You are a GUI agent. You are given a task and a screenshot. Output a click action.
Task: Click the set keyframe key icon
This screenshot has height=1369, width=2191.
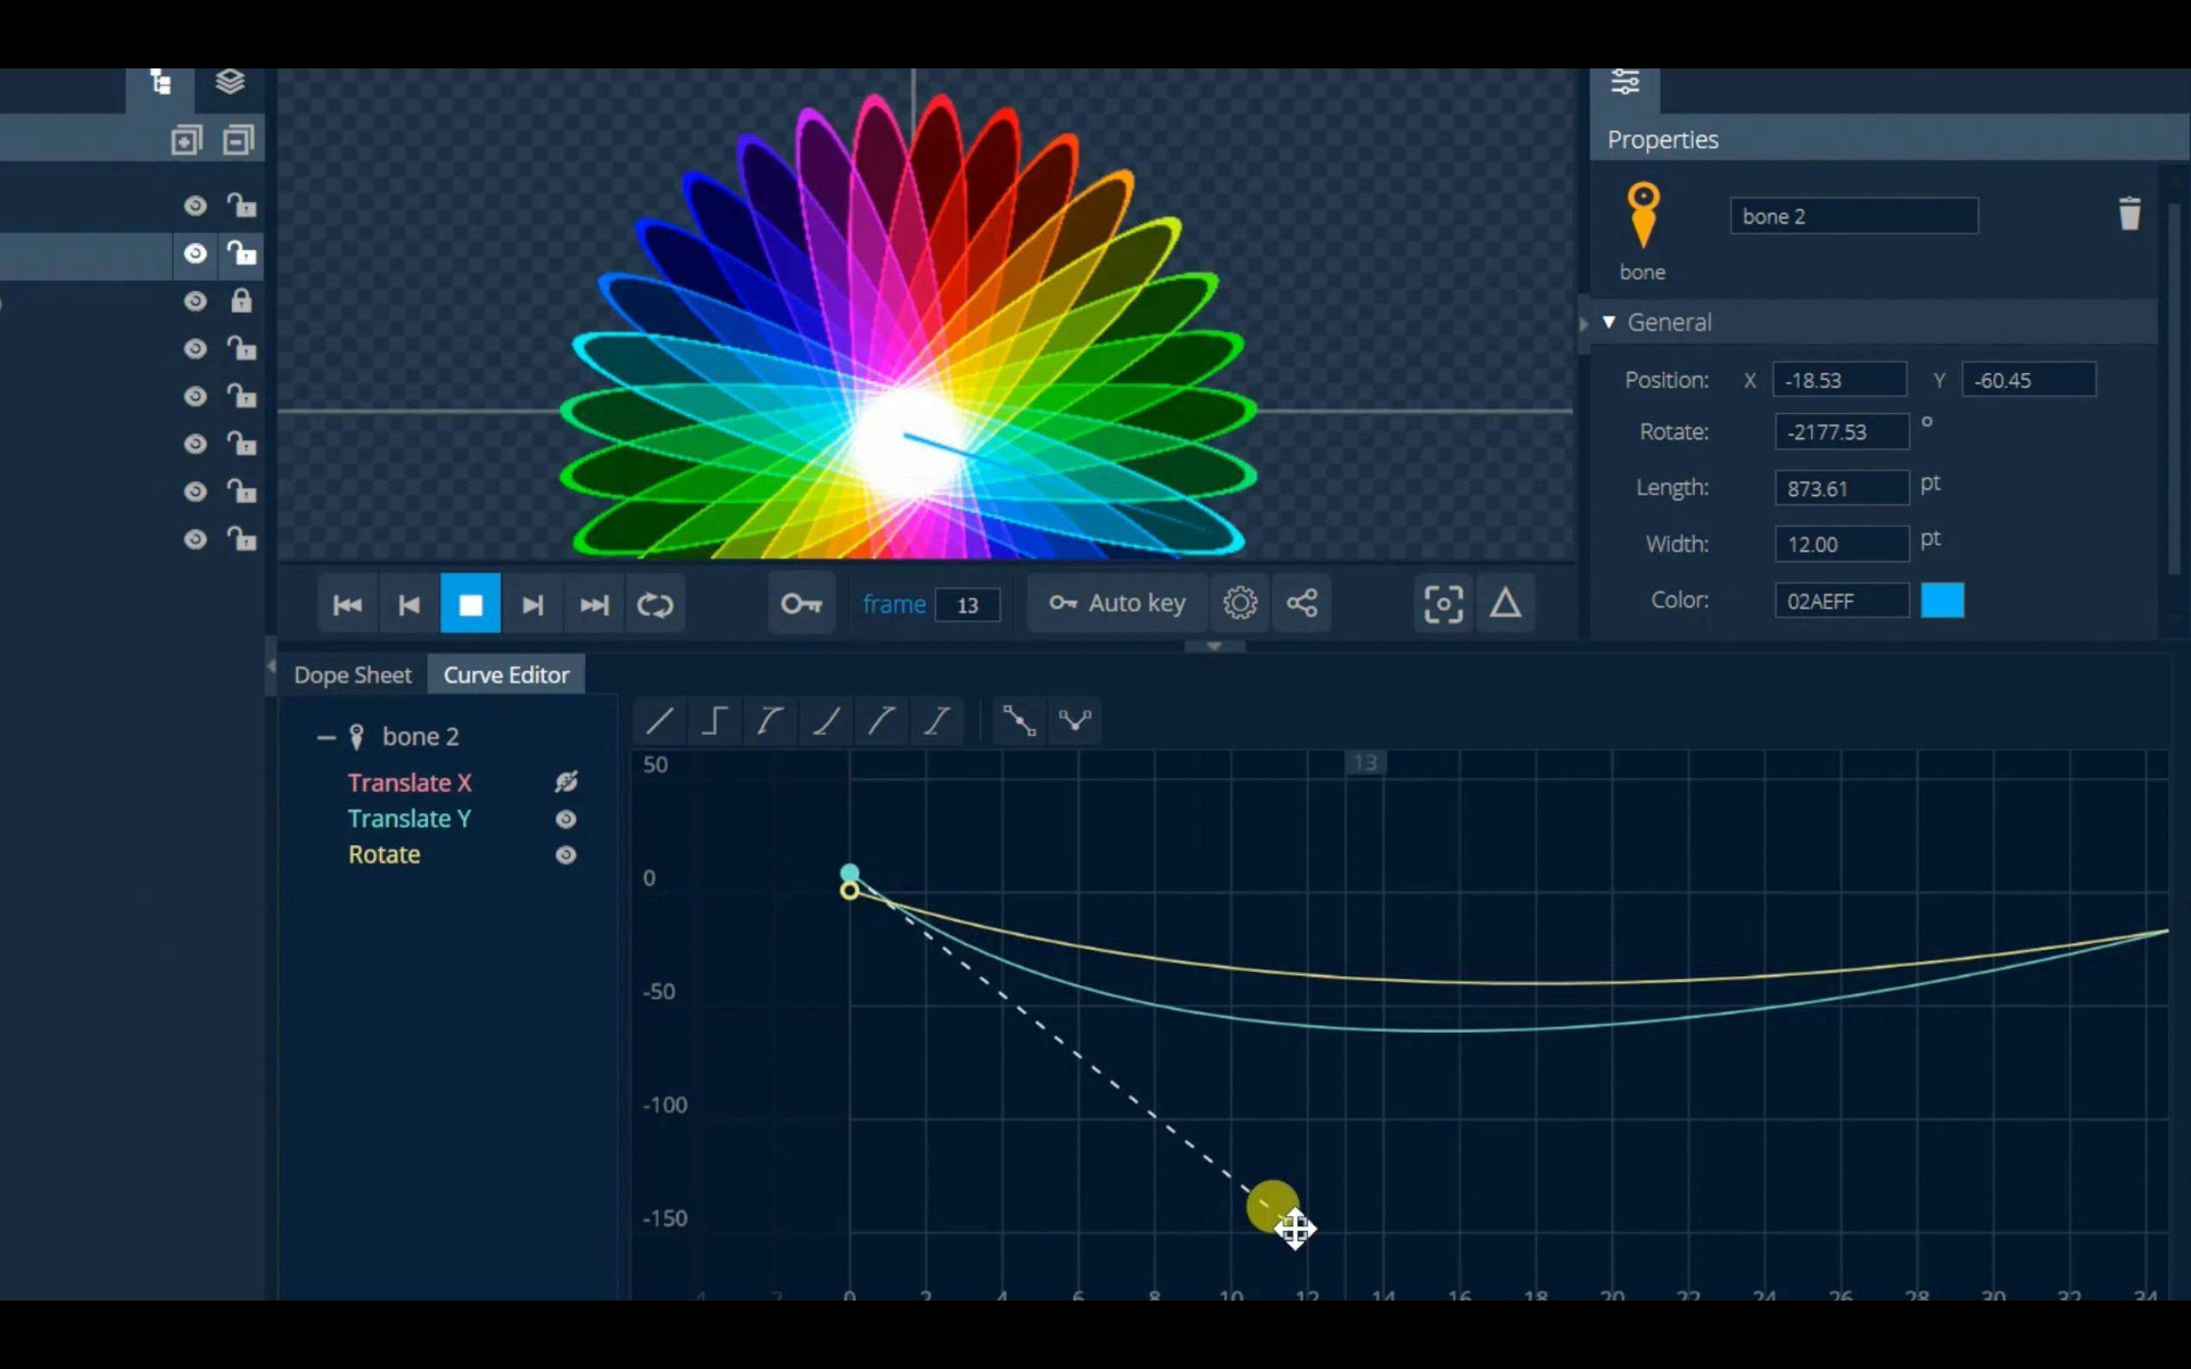(800, 603)
